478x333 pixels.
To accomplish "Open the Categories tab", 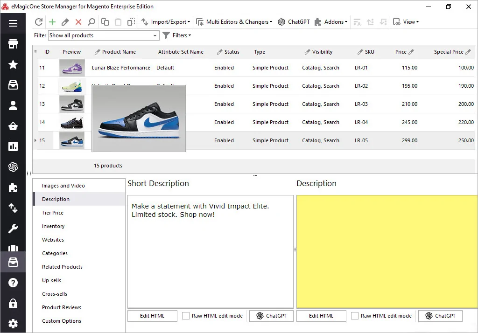I will [x=79, y=253].
